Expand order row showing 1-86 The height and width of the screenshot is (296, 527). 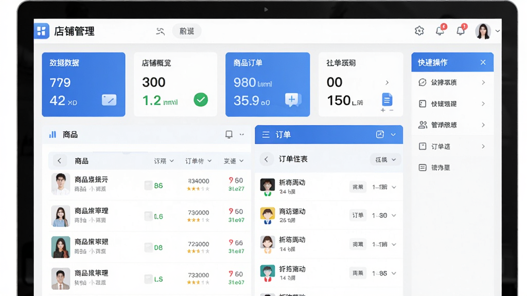pos(394,273)
